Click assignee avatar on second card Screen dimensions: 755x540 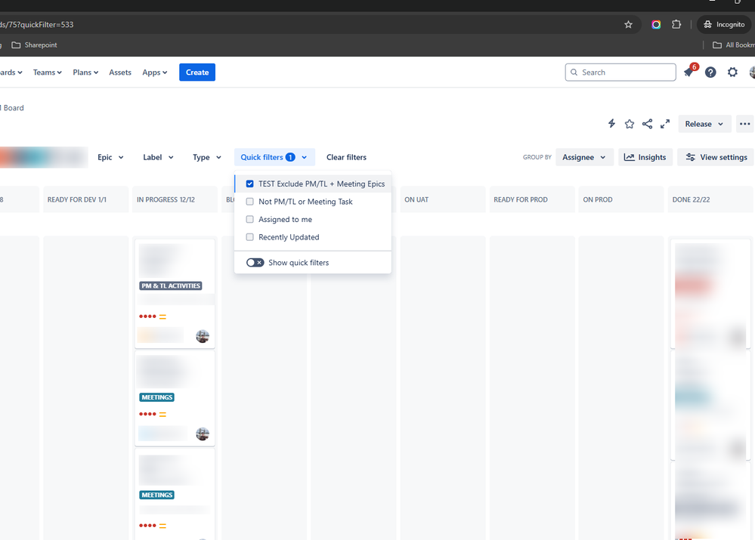203,434
